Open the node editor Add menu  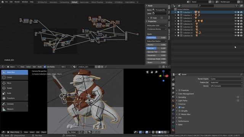click(x=34, y=67)
